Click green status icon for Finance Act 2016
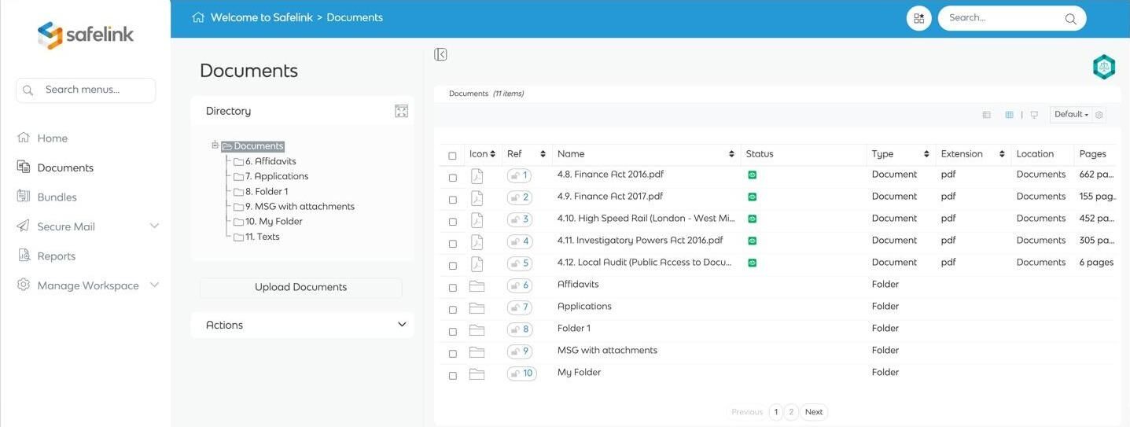The image size is (1130, 427). tap(752, 175)
